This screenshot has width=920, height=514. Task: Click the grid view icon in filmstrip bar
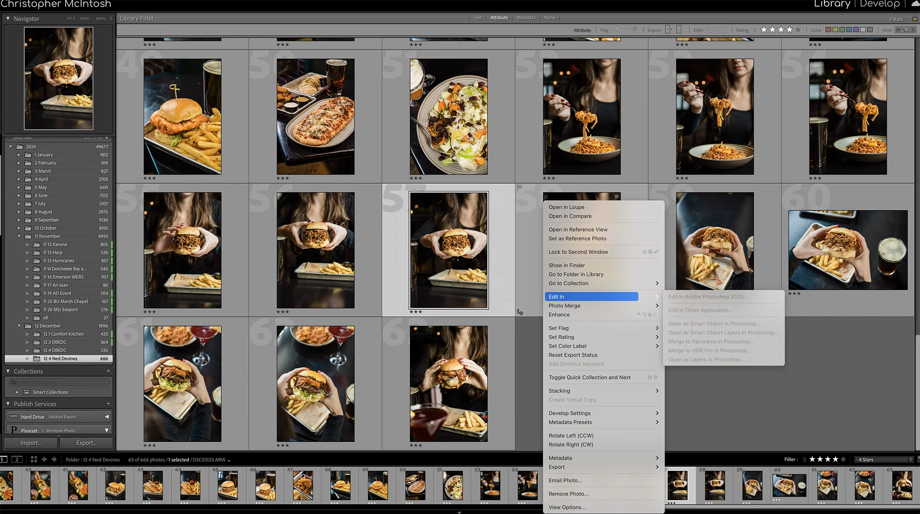[34, 459]
